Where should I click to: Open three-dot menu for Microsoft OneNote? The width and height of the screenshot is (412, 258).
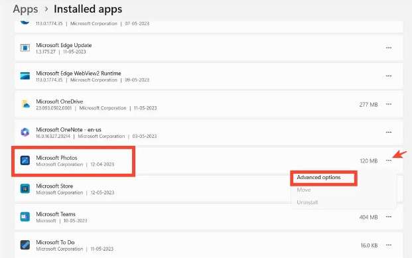tap(389, 132)
